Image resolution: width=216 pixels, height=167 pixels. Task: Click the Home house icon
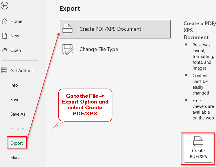5,21
